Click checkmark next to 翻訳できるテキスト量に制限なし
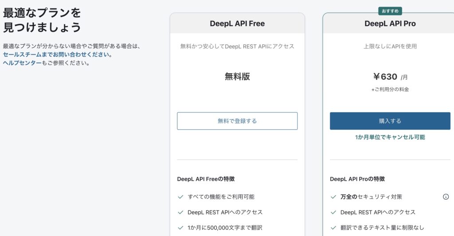454x236 pixels. [333, 228]
